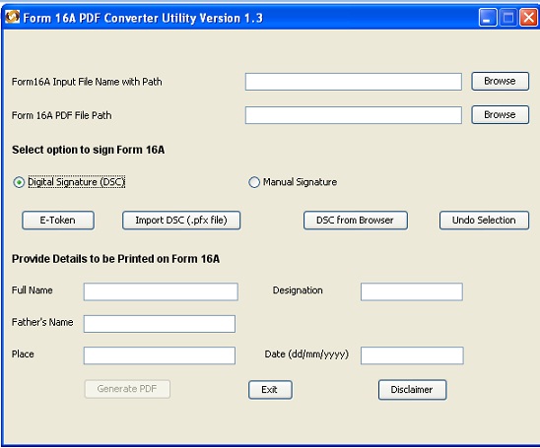Click the Generate PDF button
Image resolution: width=540 pixels, height=448 pixels.
click(x=127, y=389)
